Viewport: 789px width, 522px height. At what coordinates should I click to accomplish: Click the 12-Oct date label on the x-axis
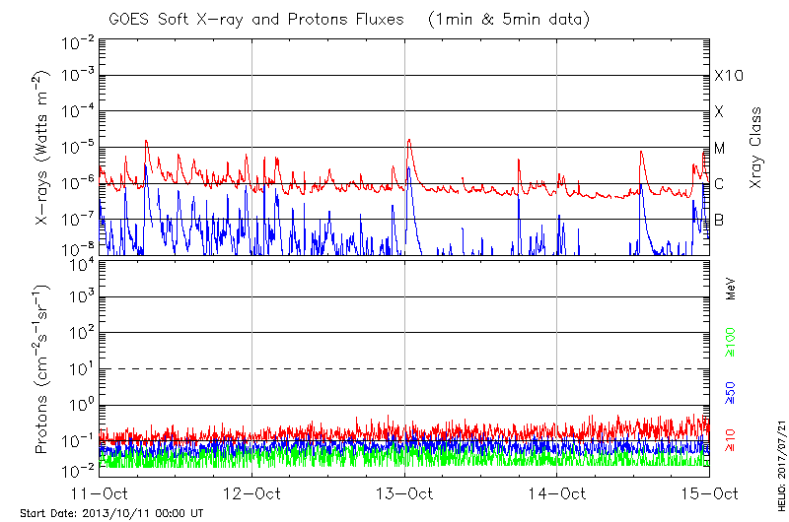(252, 492)
